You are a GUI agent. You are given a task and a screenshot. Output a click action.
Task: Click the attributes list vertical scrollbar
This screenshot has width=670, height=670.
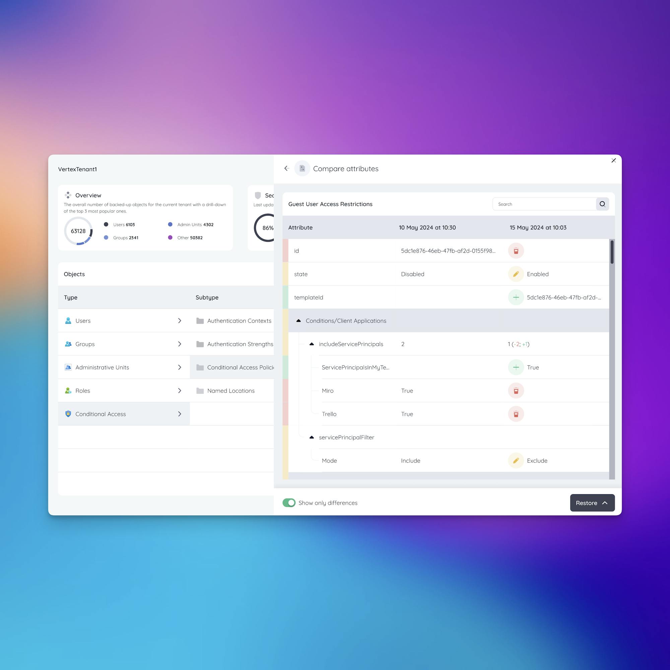(x=612, y=252)
